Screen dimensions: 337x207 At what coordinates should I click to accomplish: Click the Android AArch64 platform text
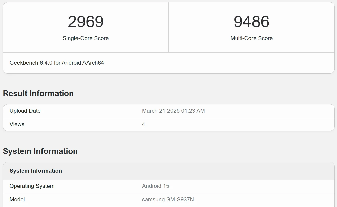coord(83,63)
